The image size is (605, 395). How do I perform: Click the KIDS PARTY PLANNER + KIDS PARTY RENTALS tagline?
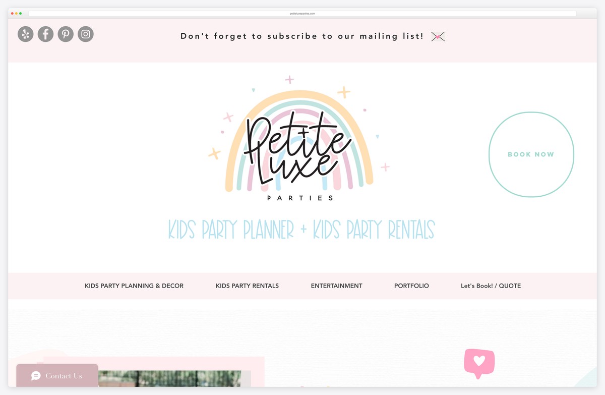click(301, 230)
